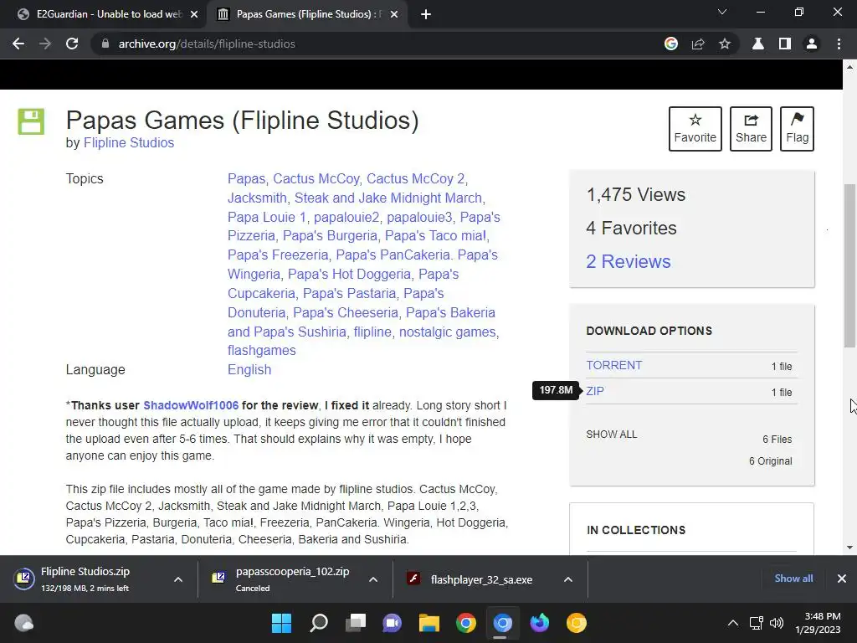This screenshot has width=857, height=643.
Task: Click the Favorite button
Action: (x=695, y=129)
